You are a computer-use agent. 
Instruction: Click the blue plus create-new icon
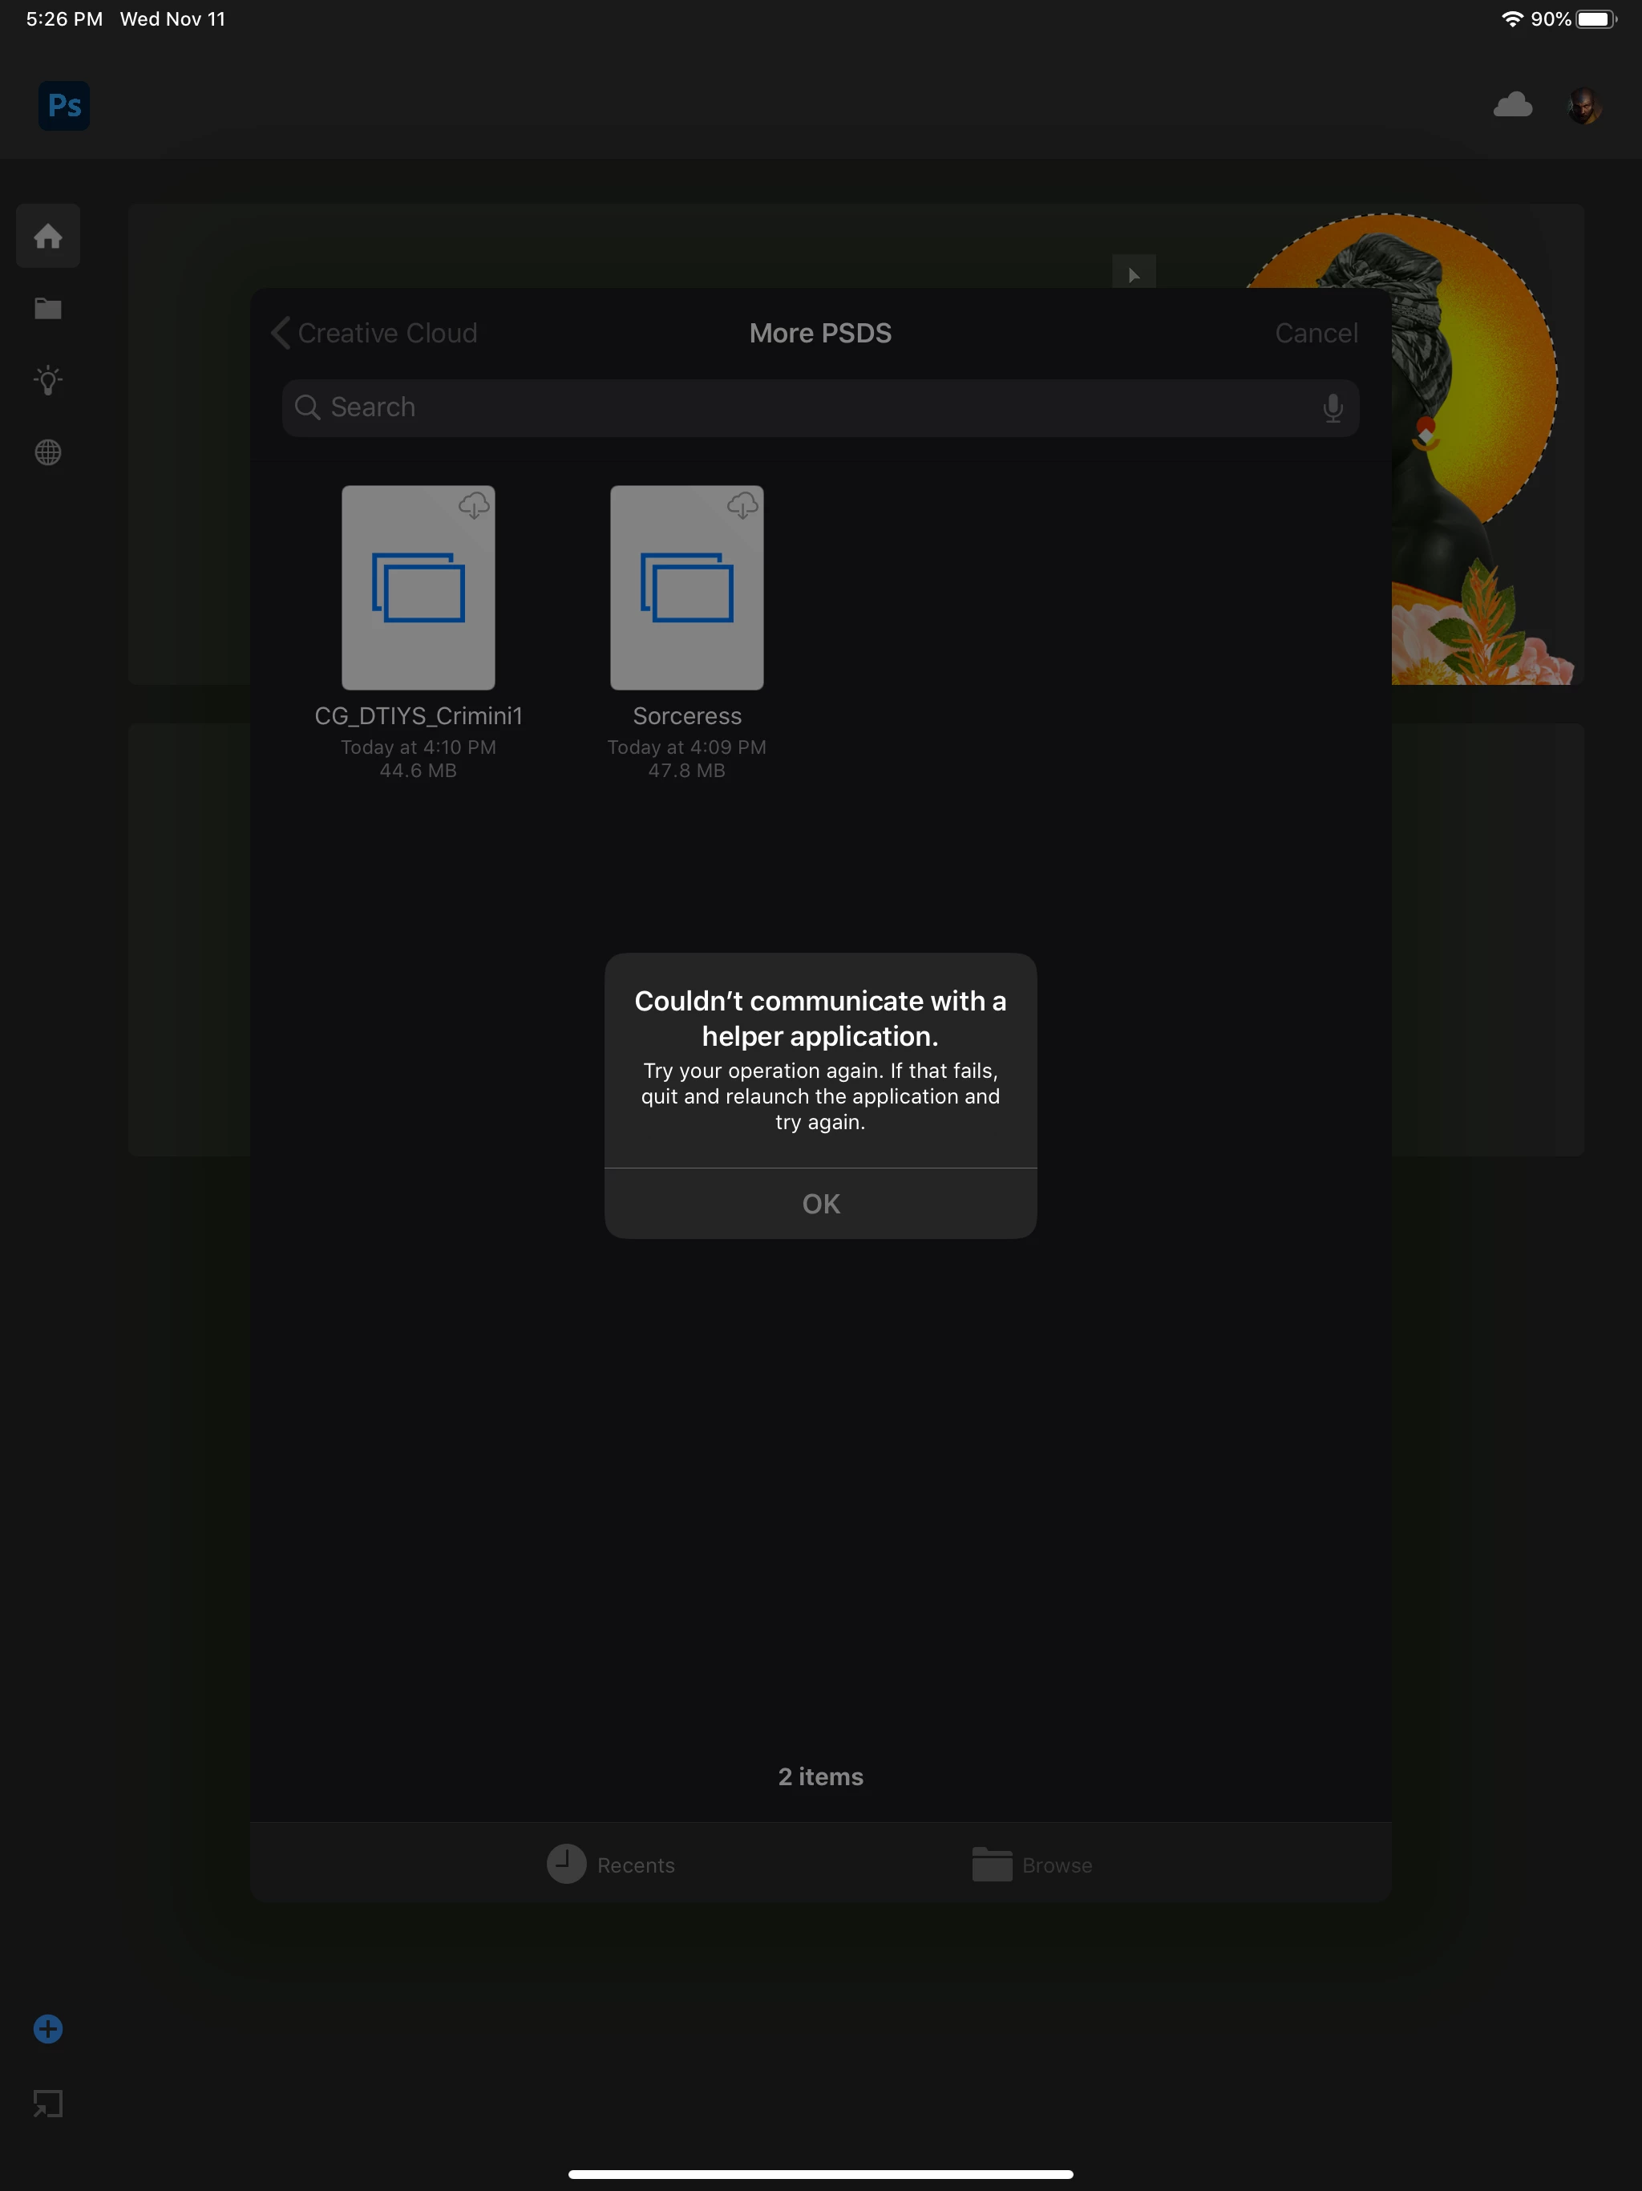tap(47, 2030)
